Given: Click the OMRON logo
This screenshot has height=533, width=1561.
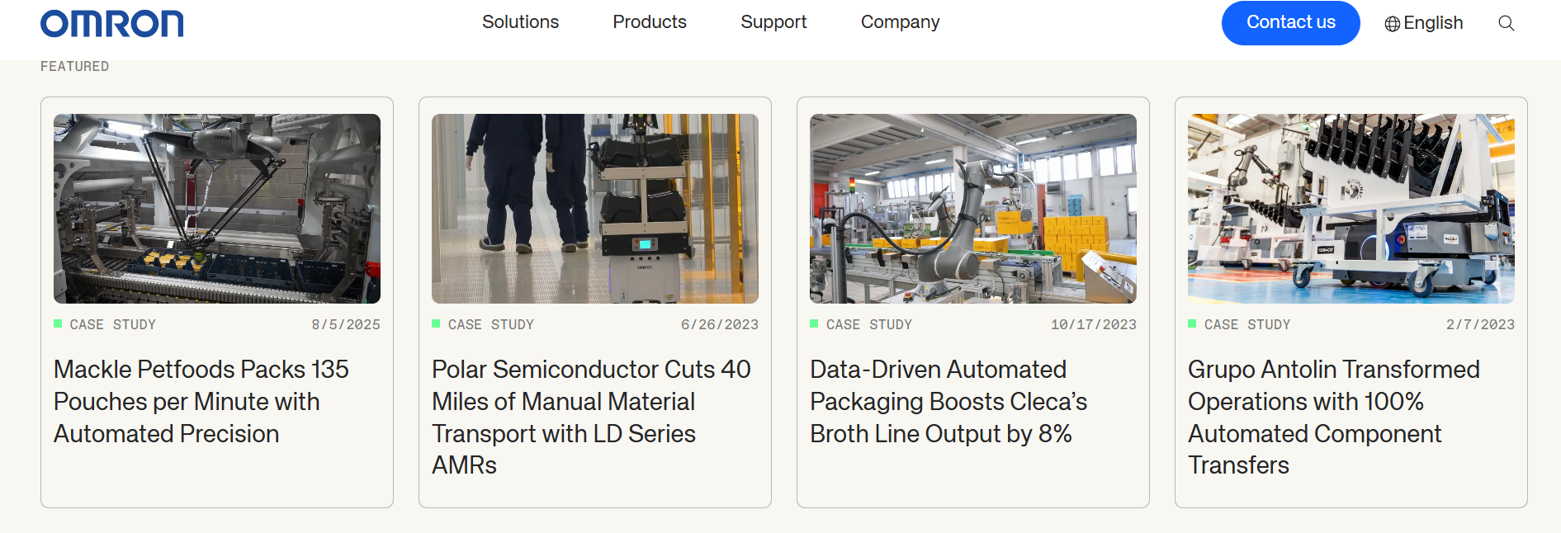Looking at the screenshot, I should (x=112, y=24).
